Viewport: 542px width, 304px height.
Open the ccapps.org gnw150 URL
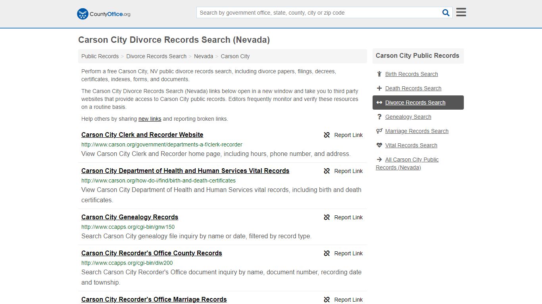pos(128,227)
